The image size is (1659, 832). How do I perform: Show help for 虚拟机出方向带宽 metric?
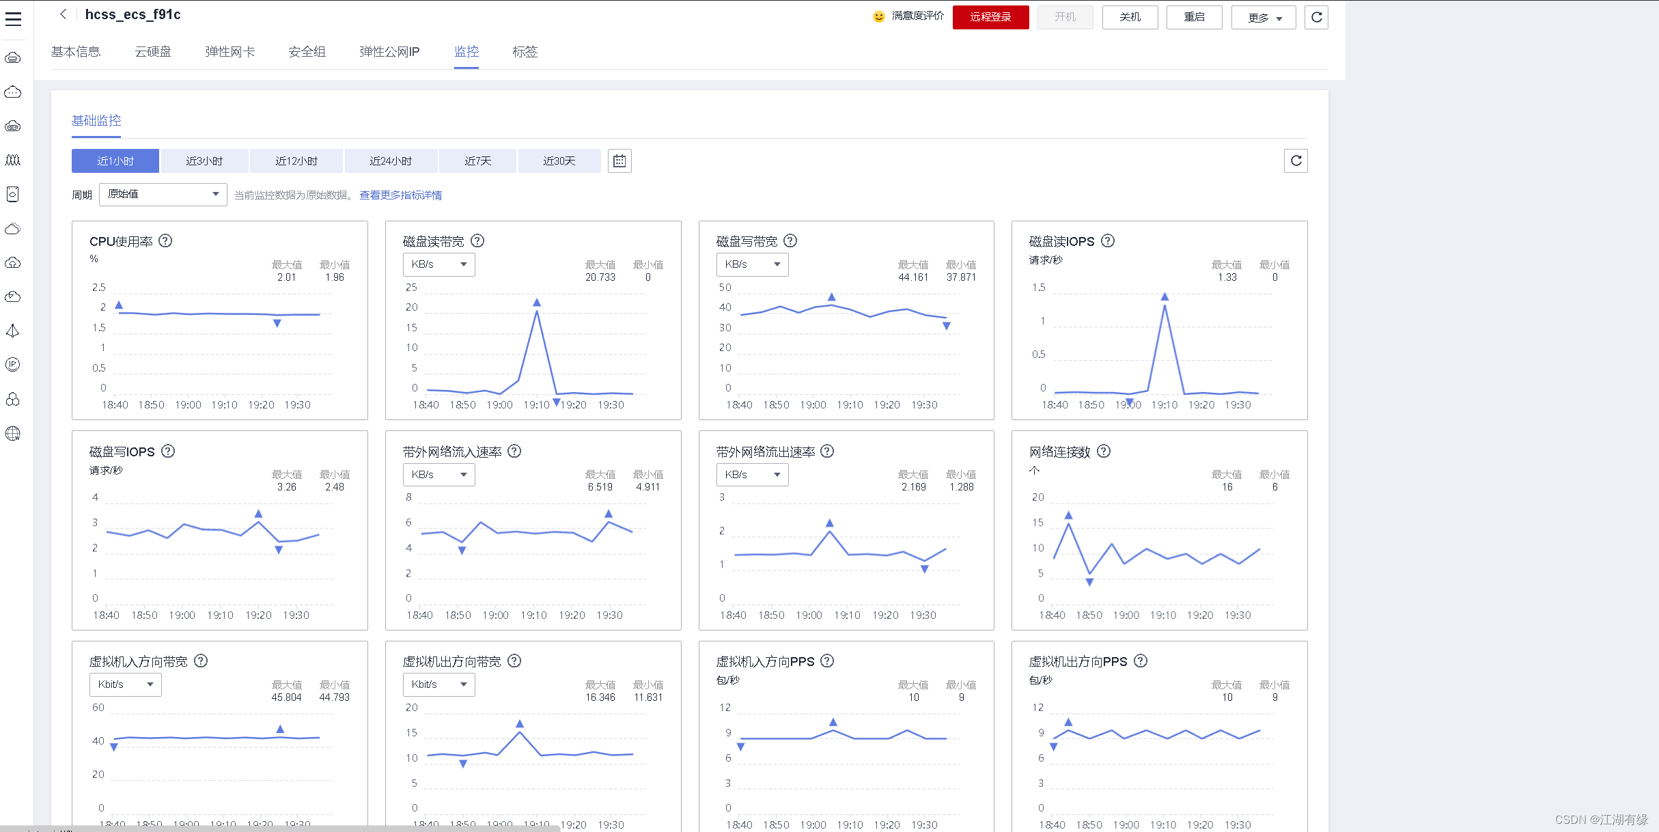(x=514, y=661)
